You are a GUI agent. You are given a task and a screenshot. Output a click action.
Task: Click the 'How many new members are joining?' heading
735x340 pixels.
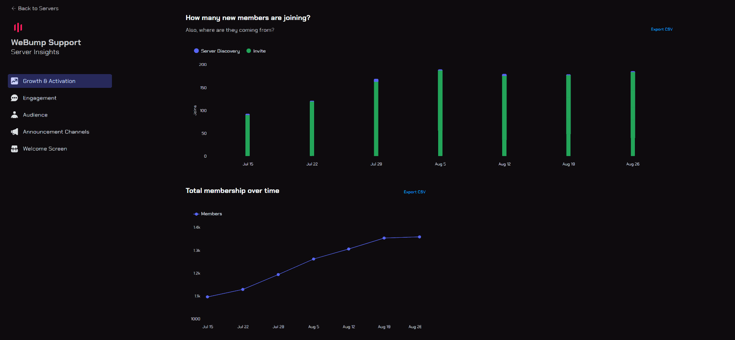click(248, 18)
